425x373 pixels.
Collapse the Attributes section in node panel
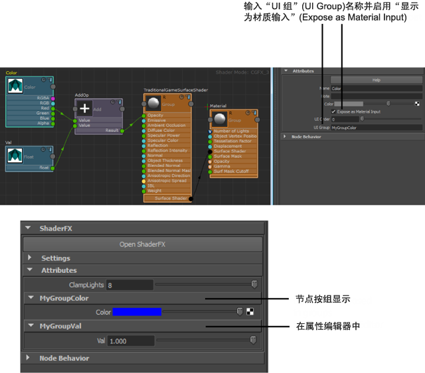point(286,71)
